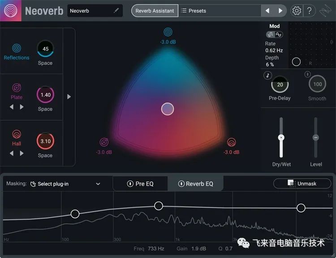Click the Level slider handle

coord(316,138)
